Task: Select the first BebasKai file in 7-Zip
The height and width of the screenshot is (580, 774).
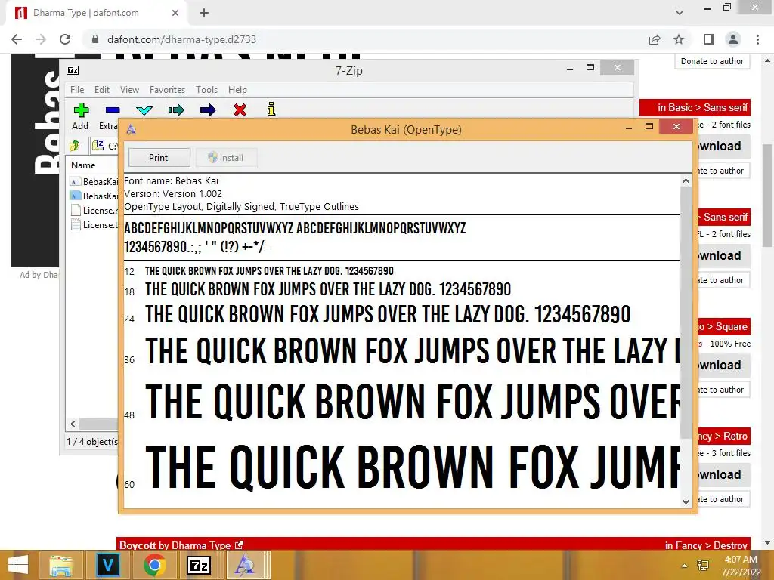Action: [x=94, y=181]
